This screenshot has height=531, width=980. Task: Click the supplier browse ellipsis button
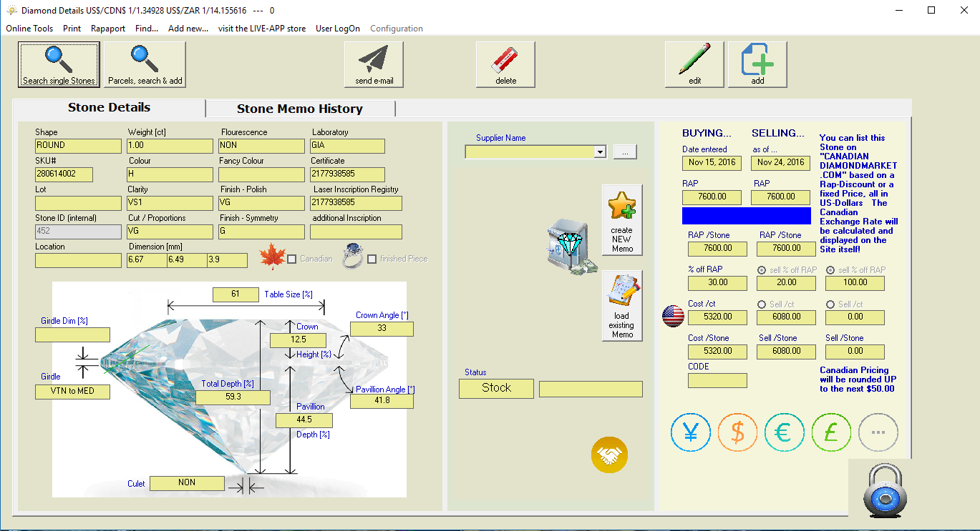625,152
